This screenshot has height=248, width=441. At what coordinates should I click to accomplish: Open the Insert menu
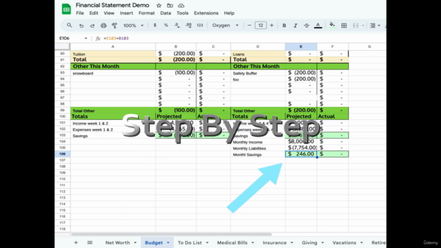click(x=126, y=13)
